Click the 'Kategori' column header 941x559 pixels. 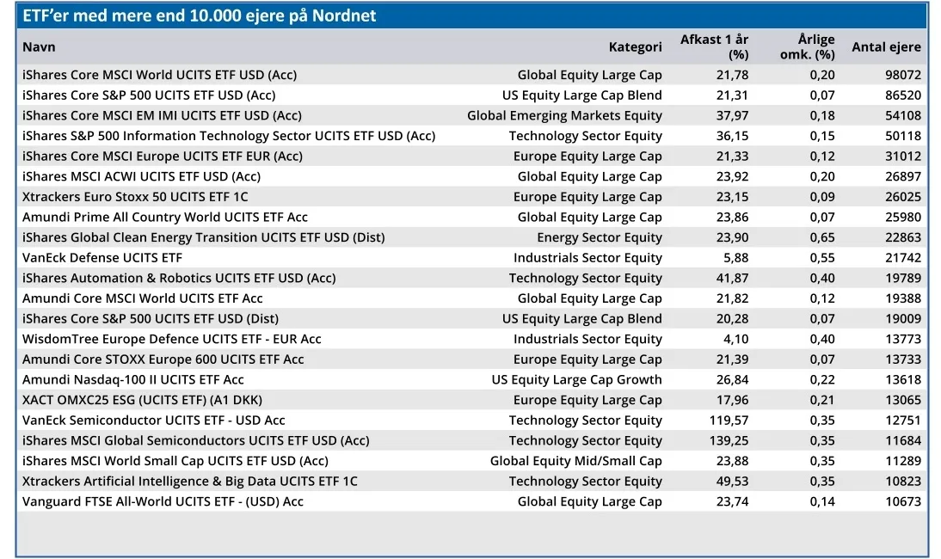(635, 46)
